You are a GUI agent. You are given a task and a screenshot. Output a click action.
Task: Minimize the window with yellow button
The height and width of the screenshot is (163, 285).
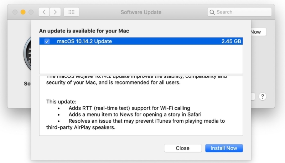click(x=23, y=12)
